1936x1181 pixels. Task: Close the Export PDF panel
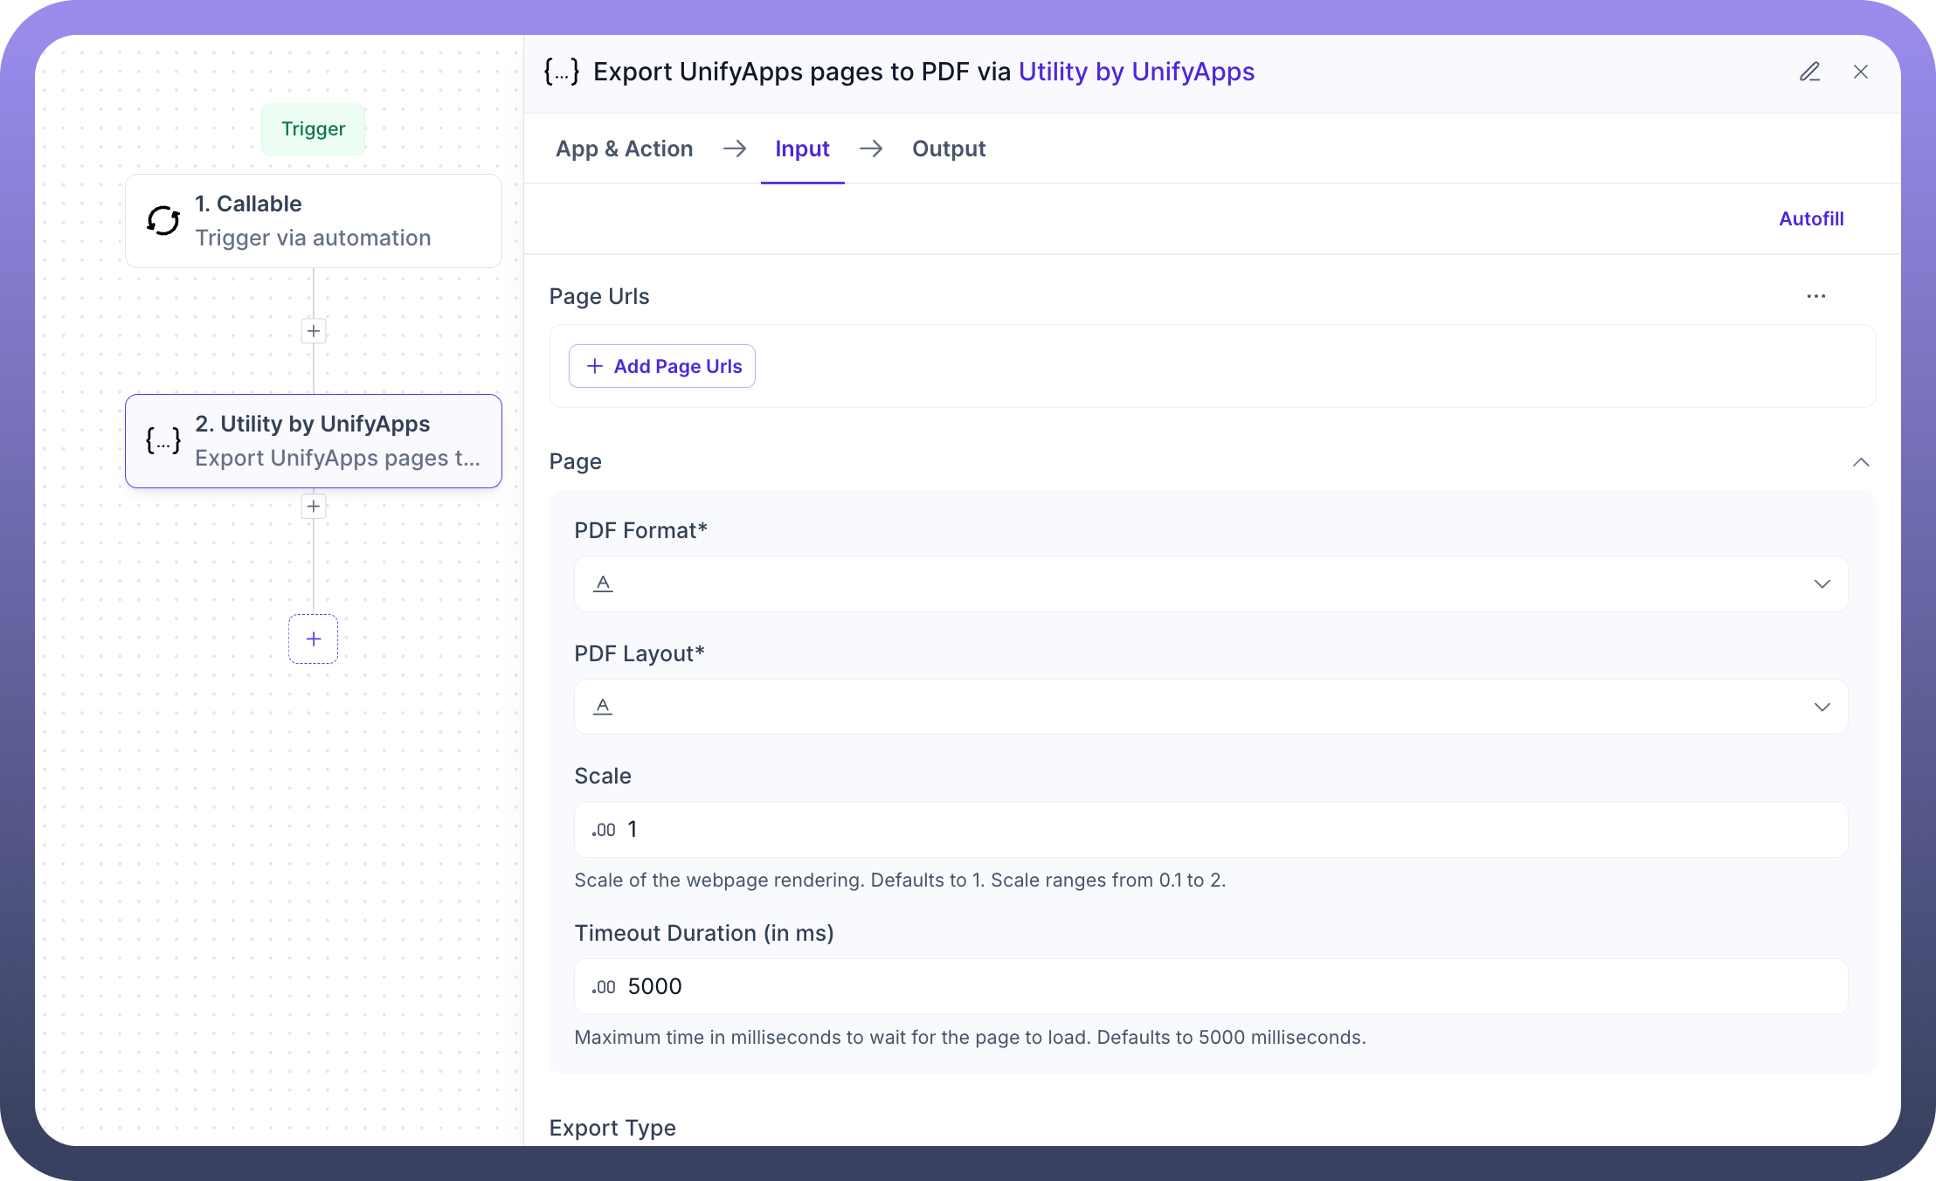1861,72
